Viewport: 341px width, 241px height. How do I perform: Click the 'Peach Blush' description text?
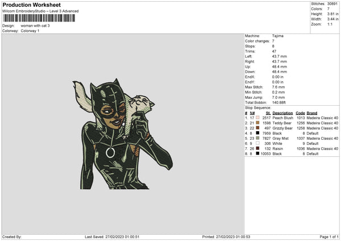[x=282, y=118]
